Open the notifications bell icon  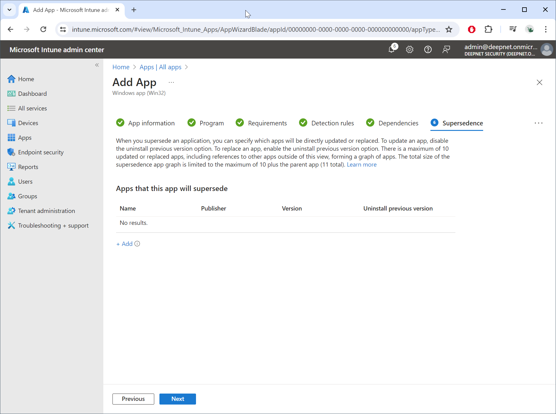[x=392, y=49]
